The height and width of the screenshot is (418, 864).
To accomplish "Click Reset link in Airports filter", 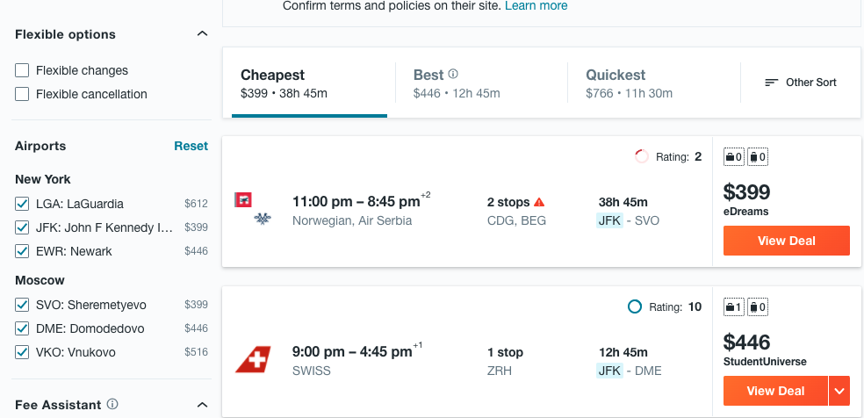I will 191,146.
